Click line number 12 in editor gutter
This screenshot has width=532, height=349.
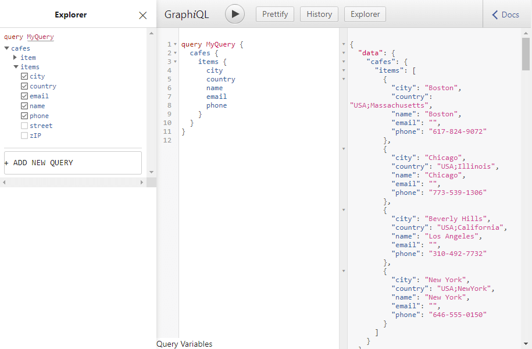(167, 140)
